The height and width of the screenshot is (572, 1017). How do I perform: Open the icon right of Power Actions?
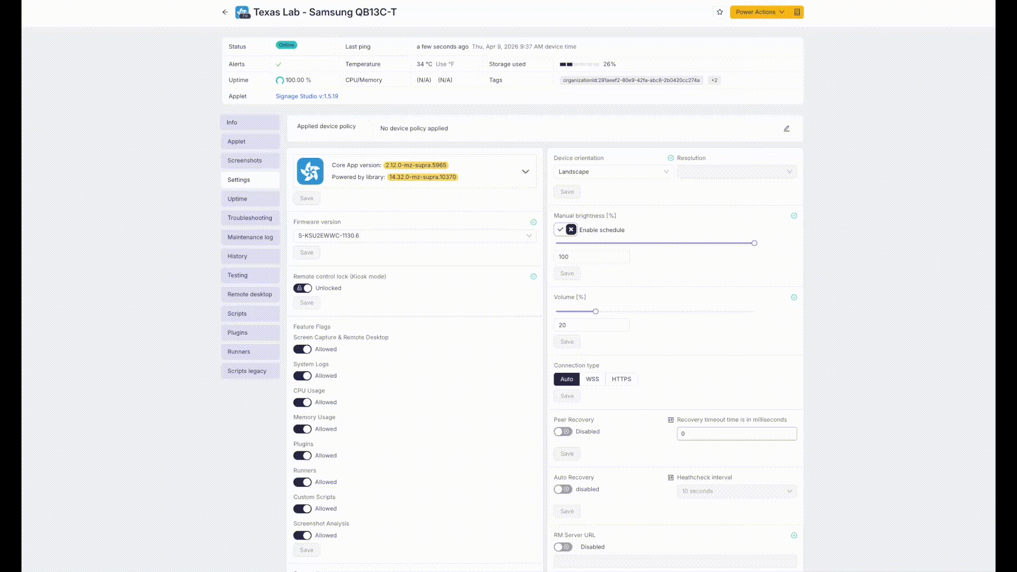pos(797,12)
